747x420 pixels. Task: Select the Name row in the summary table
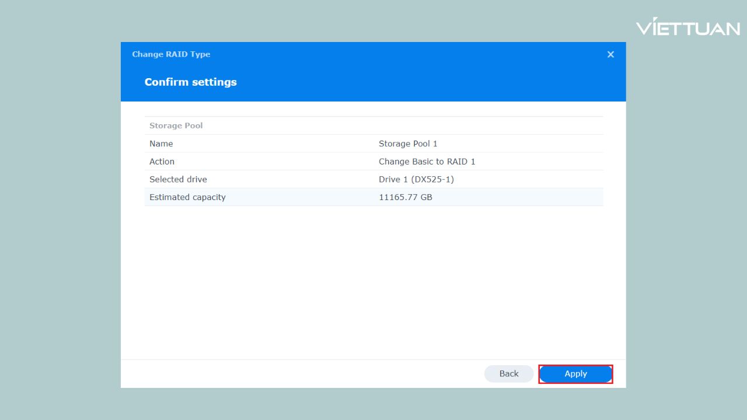tap(373, 143)
